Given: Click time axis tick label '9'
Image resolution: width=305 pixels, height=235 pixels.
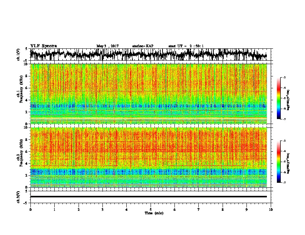Looking at the screenshot, I should coord(246,210).
